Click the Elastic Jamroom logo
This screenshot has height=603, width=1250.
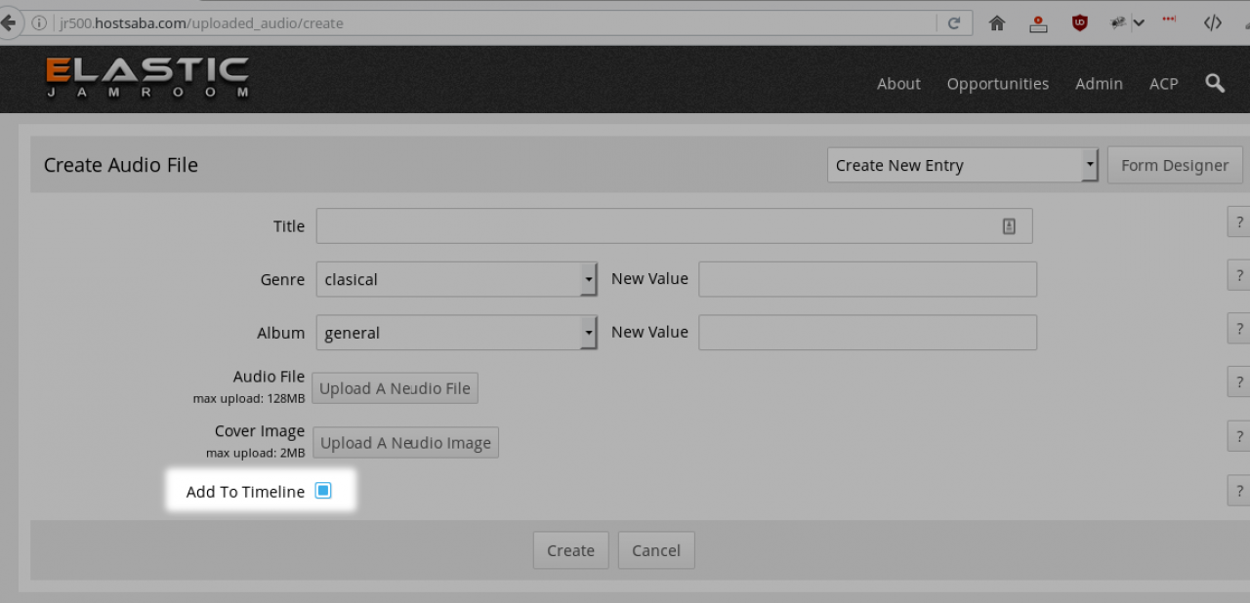click(x=147, y=78)
